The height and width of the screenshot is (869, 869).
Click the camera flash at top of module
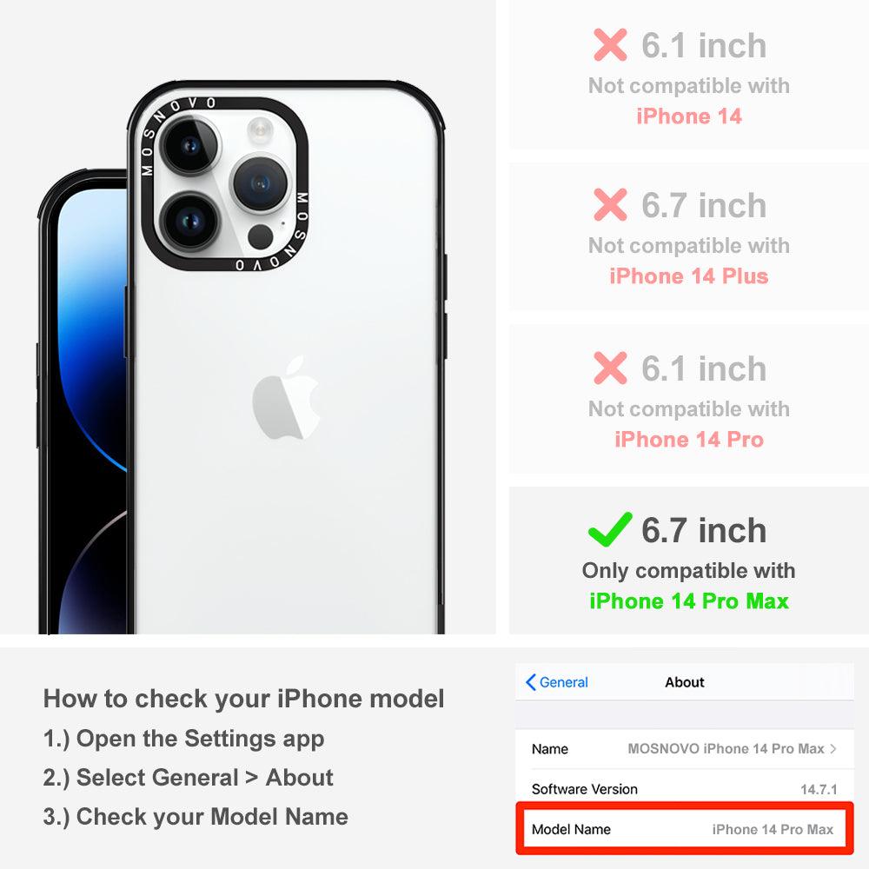tap(260, 129)
